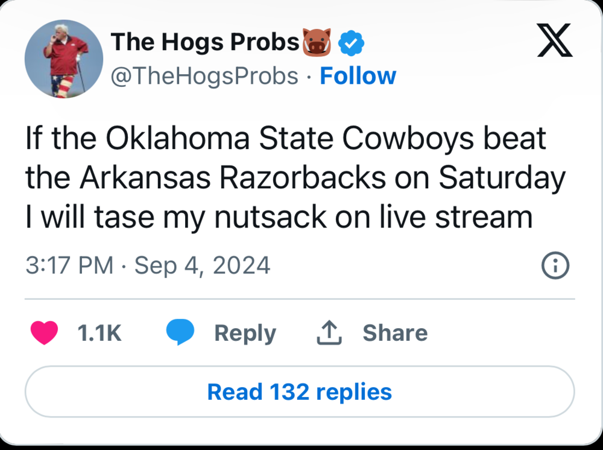The height and width of the screenshot is (450, 603).
Task: Read 132 replies to the tweet
Action: click(300, 391)
